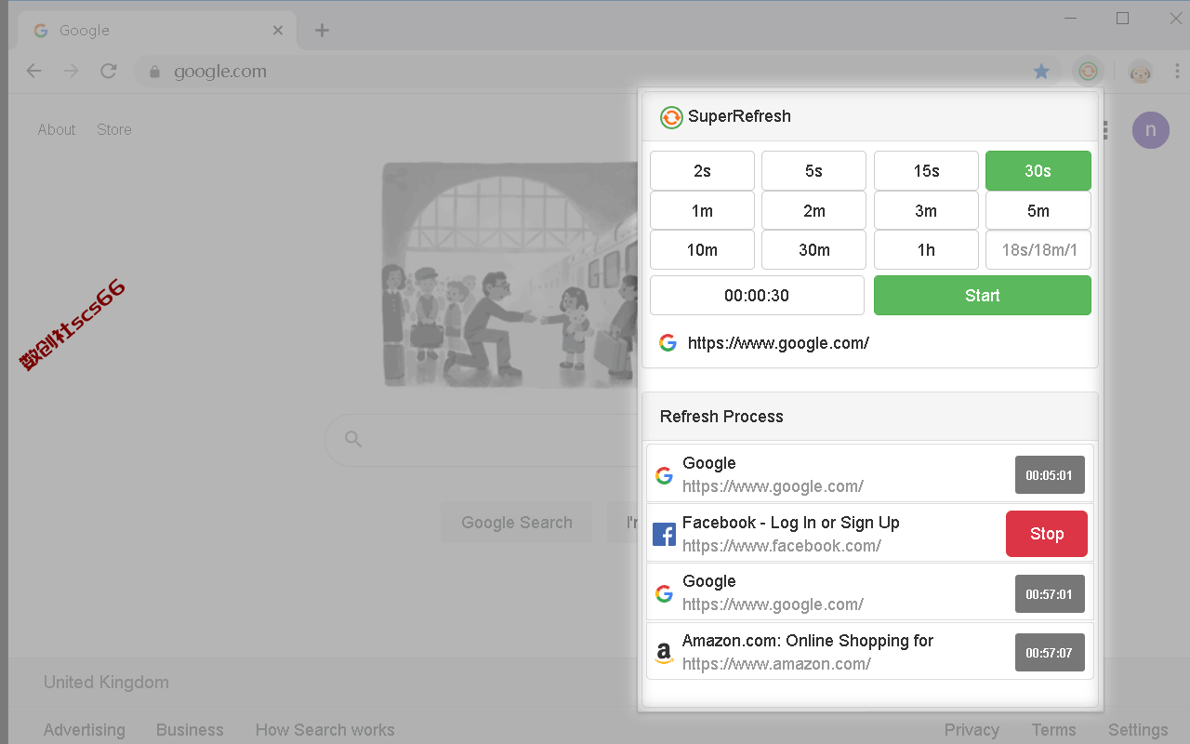1190x744 pixels.
Task: Open the Store link
Action: pos(114,130)
